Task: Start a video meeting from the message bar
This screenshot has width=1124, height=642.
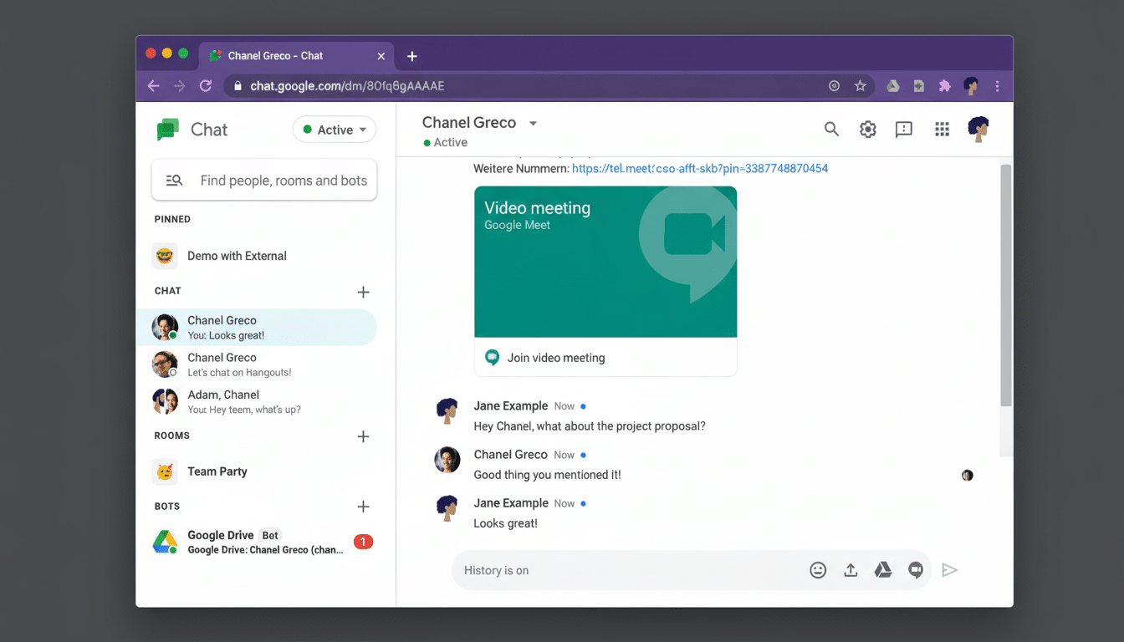Action: [916, 569]
